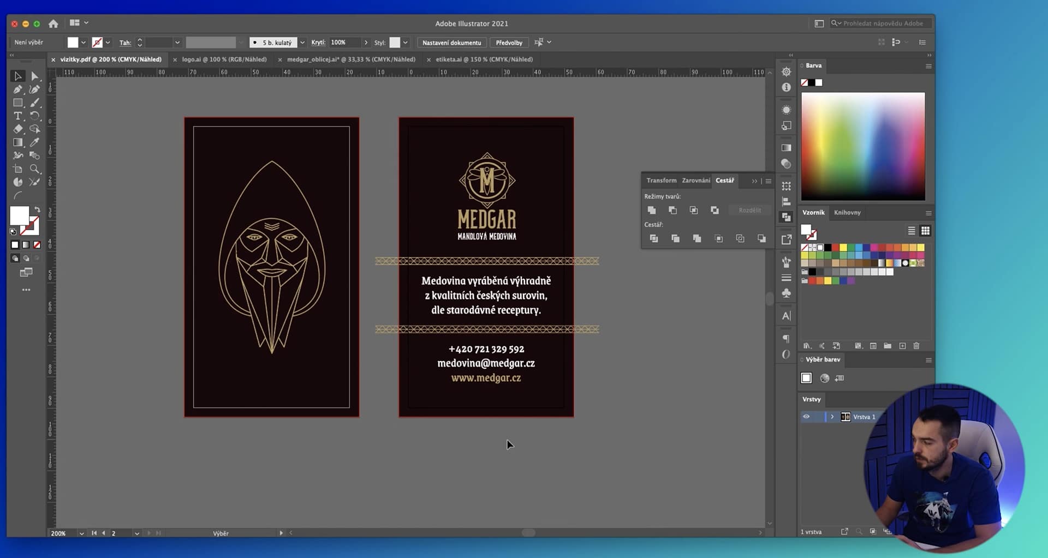Click the Home icon

(53, 23)
